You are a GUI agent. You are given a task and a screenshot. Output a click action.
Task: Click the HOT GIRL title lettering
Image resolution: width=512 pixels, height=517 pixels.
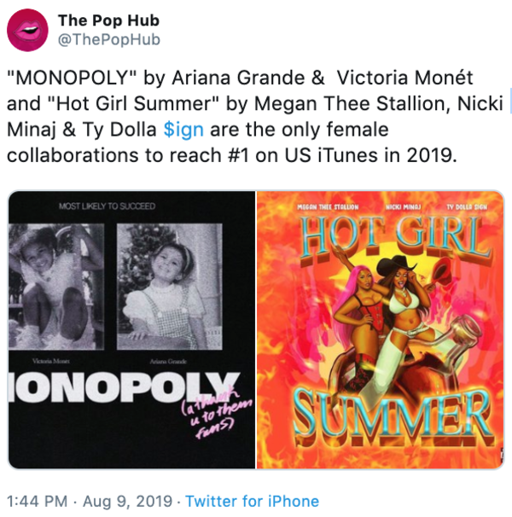394,238
